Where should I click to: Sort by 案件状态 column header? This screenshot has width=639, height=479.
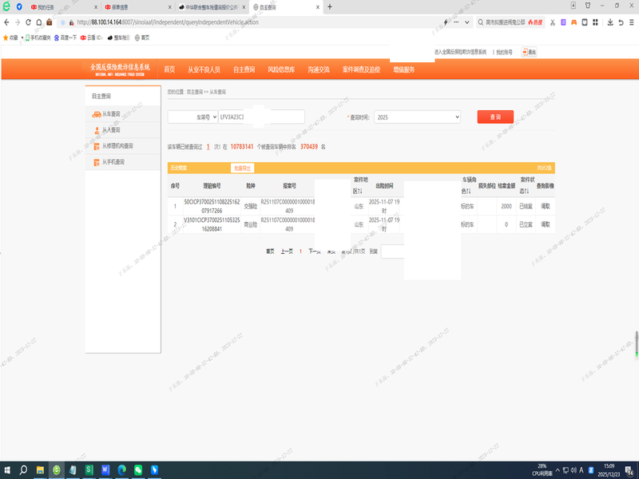[526, 185]
